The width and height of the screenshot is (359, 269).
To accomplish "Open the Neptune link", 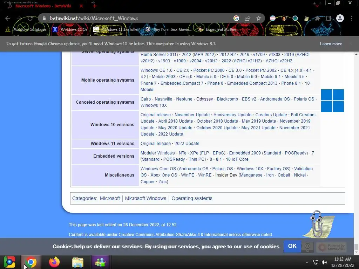I will [184, 99].
